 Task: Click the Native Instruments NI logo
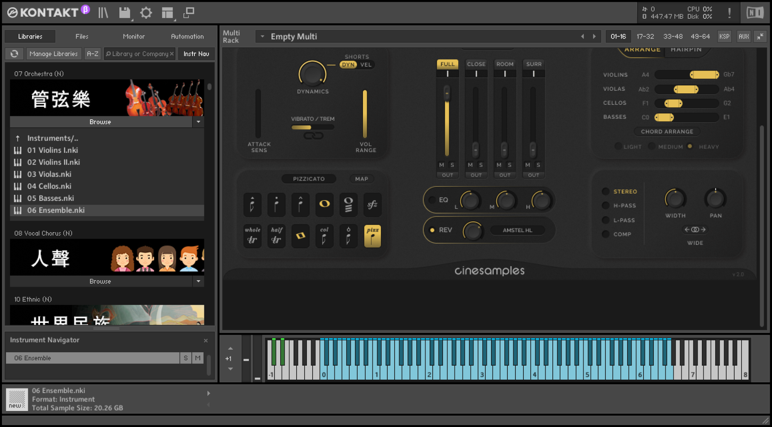click(x=755, y=13)
